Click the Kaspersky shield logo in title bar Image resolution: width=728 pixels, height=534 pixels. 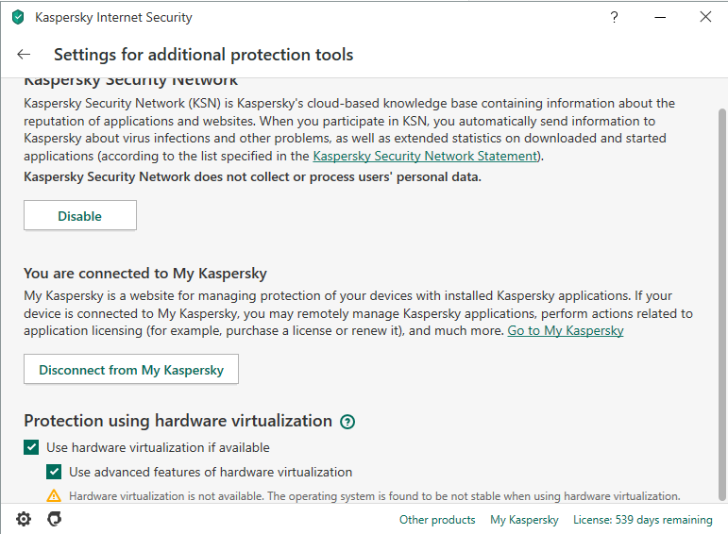(18, 17)
